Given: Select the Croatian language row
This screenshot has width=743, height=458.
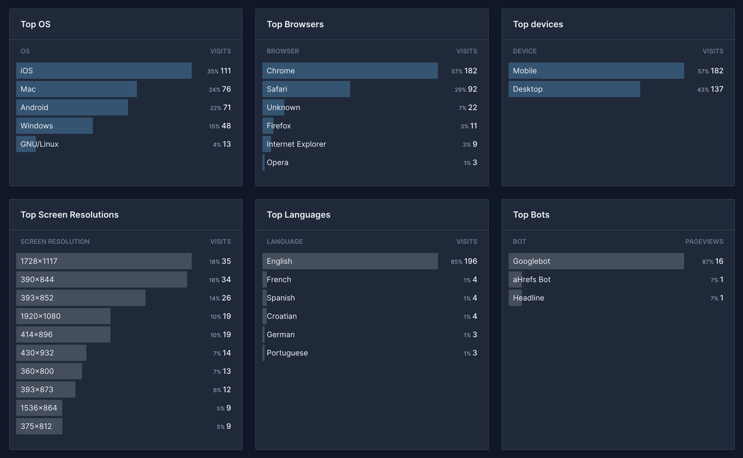Looking at the screenshot, I should coord(282,316).
